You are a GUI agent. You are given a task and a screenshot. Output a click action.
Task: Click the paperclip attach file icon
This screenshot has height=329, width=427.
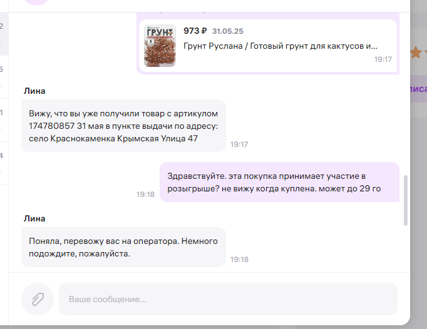pyautogui.click(x=38, y=299)
